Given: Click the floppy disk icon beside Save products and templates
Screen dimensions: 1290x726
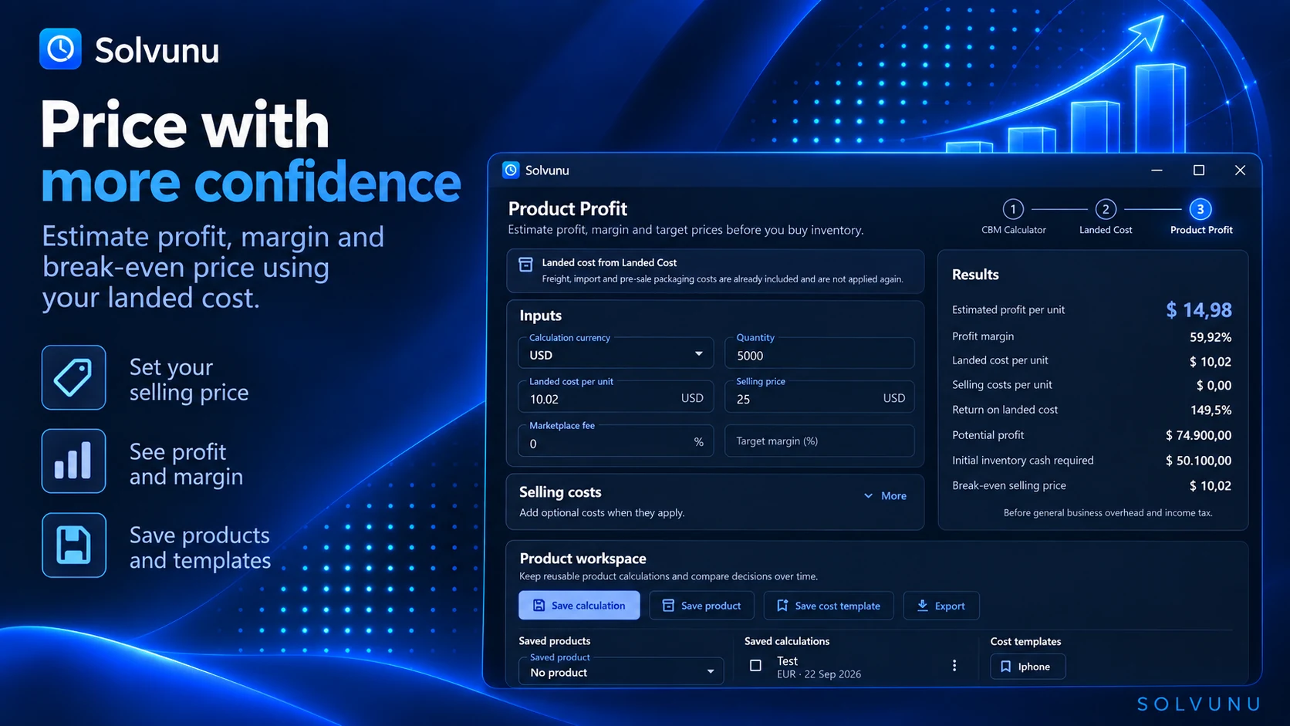Looking at the screenshot, I should [73, 545].
